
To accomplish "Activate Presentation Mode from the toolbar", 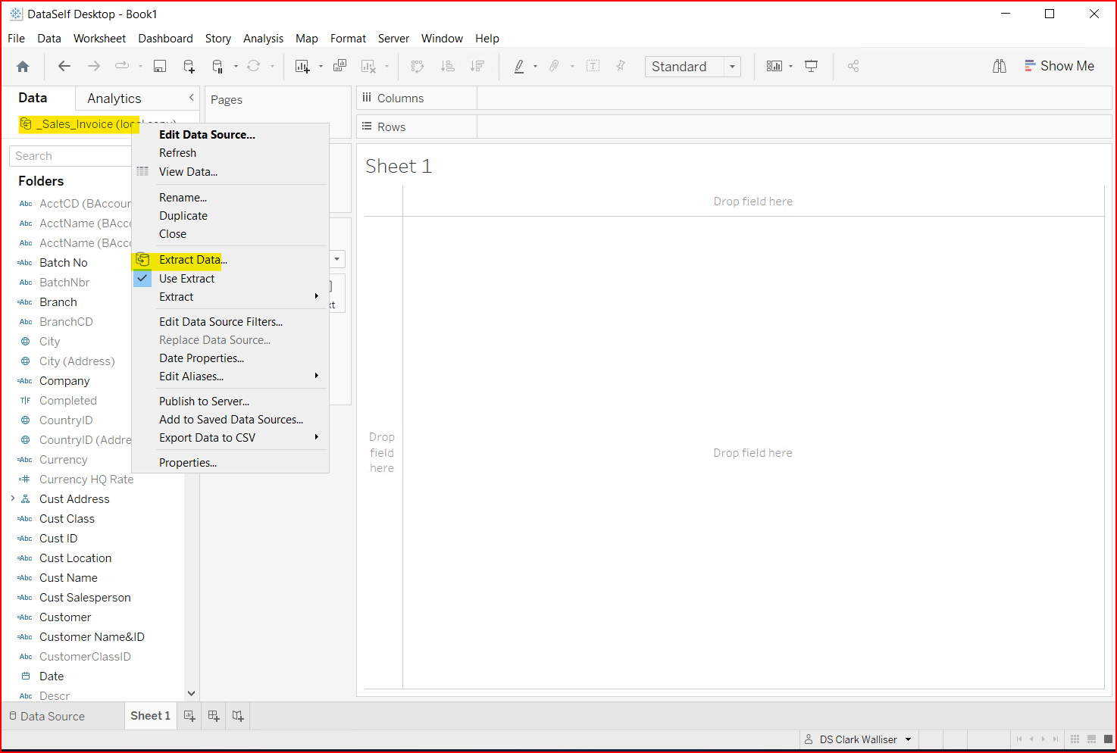I will coord(811,66).
